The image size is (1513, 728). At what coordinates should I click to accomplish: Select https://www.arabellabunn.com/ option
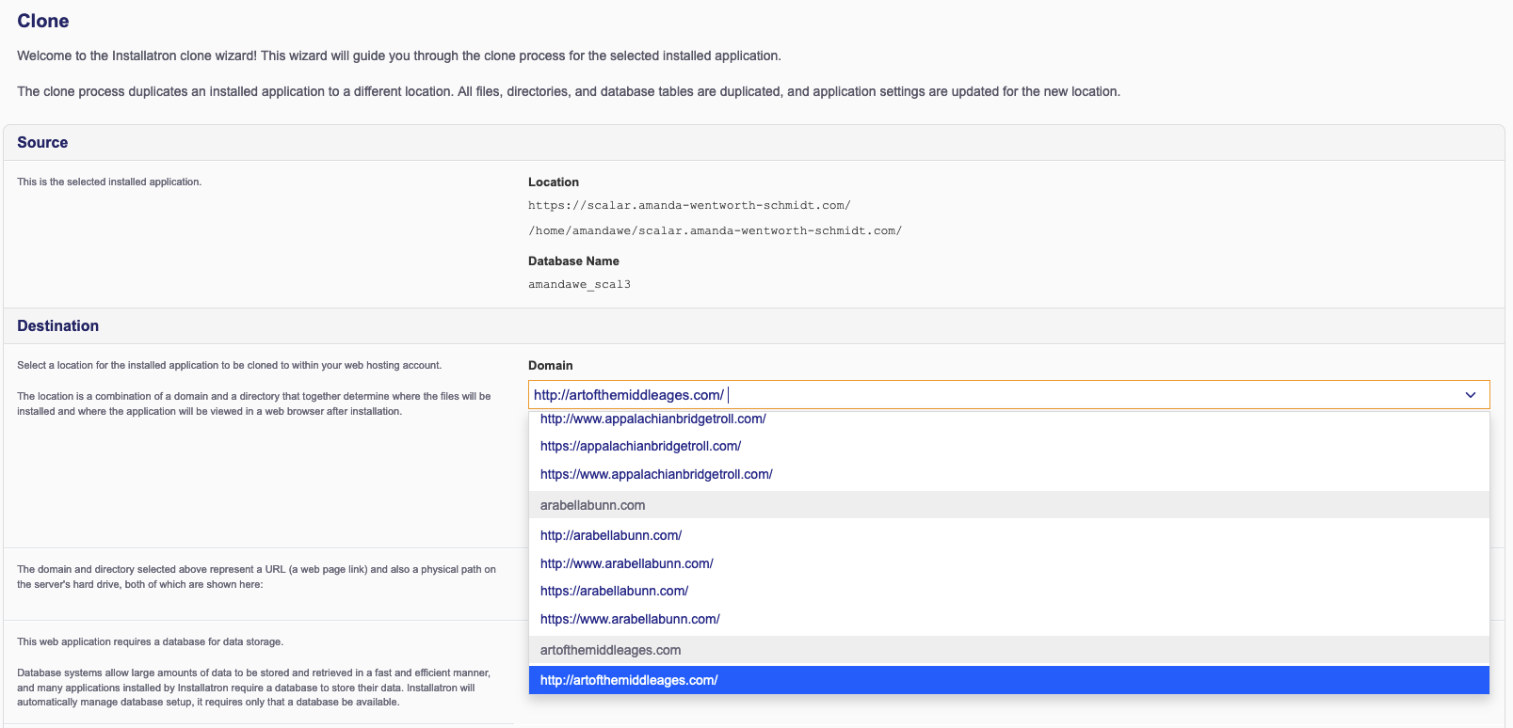(x=1008, y=619)
